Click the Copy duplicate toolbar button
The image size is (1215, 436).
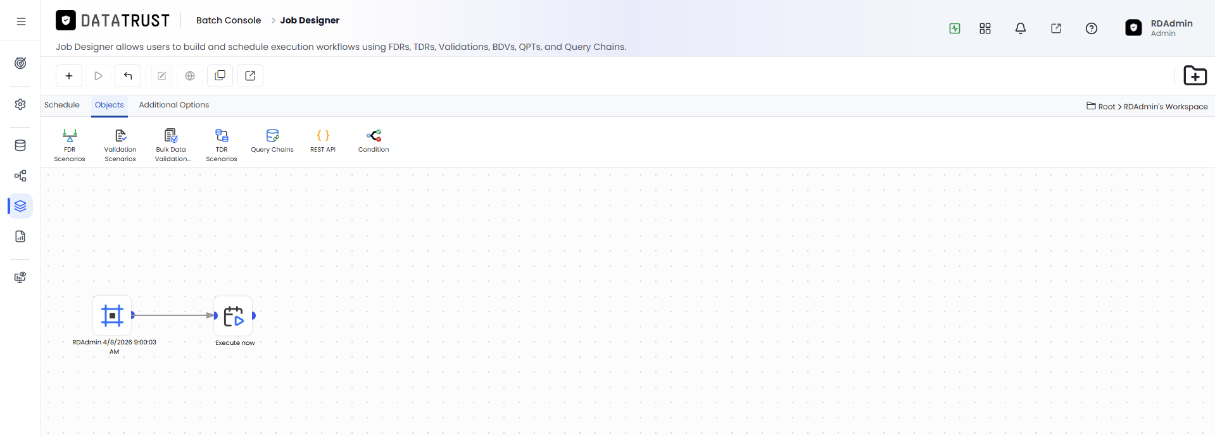220,76
